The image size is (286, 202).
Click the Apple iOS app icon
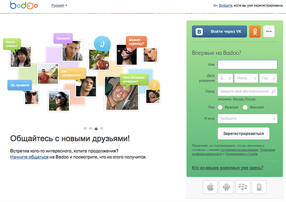click(210, 187)
